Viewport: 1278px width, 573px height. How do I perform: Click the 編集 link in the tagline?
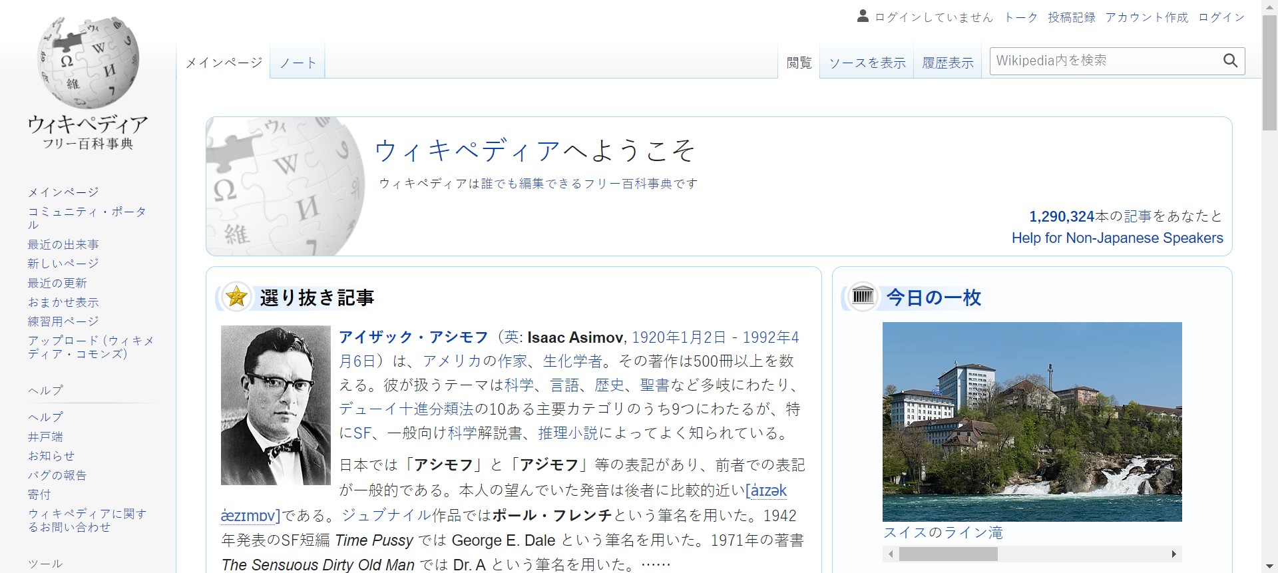532,184
